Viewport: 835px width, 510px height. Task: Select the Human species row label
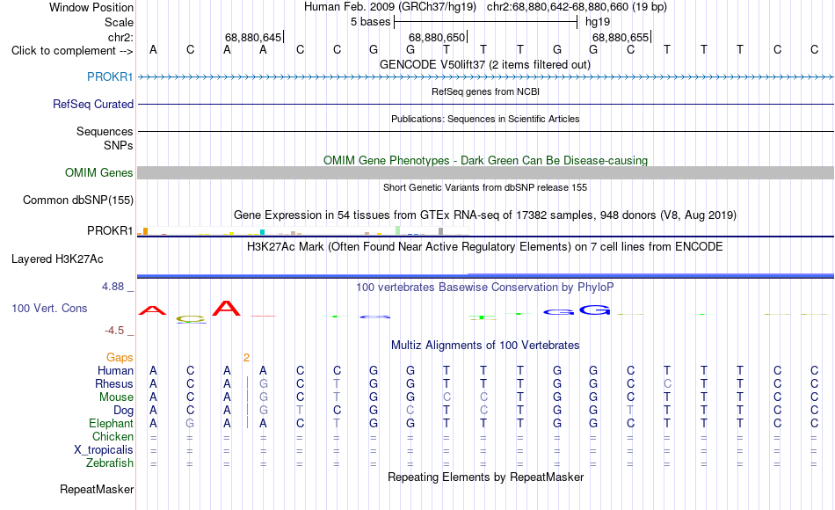[x=115, y=370]
